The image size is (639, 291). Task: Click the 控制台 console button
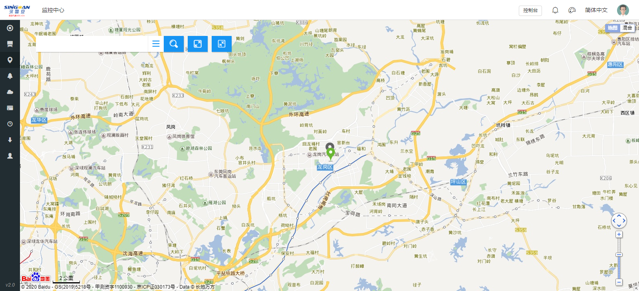(x=530, y=10)
